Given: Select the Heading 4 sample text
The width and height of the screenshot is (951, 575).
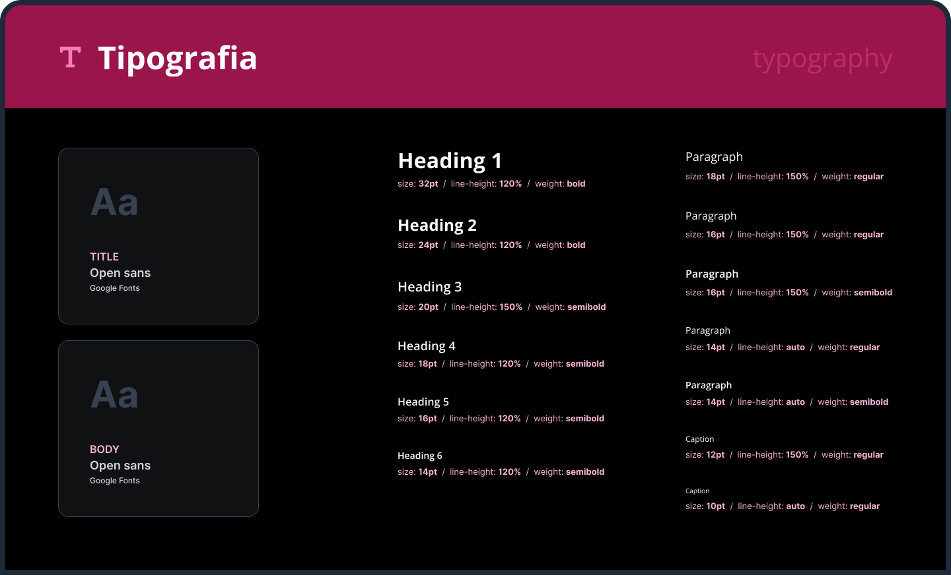Looking at the screenshot, I should 426,346.
